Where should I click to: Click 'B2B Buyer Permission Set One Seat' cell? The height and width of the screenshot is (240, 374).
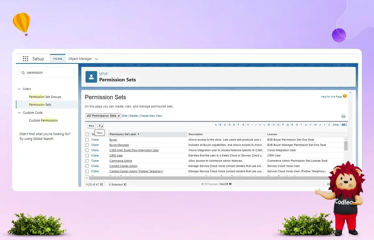point(290,140)
